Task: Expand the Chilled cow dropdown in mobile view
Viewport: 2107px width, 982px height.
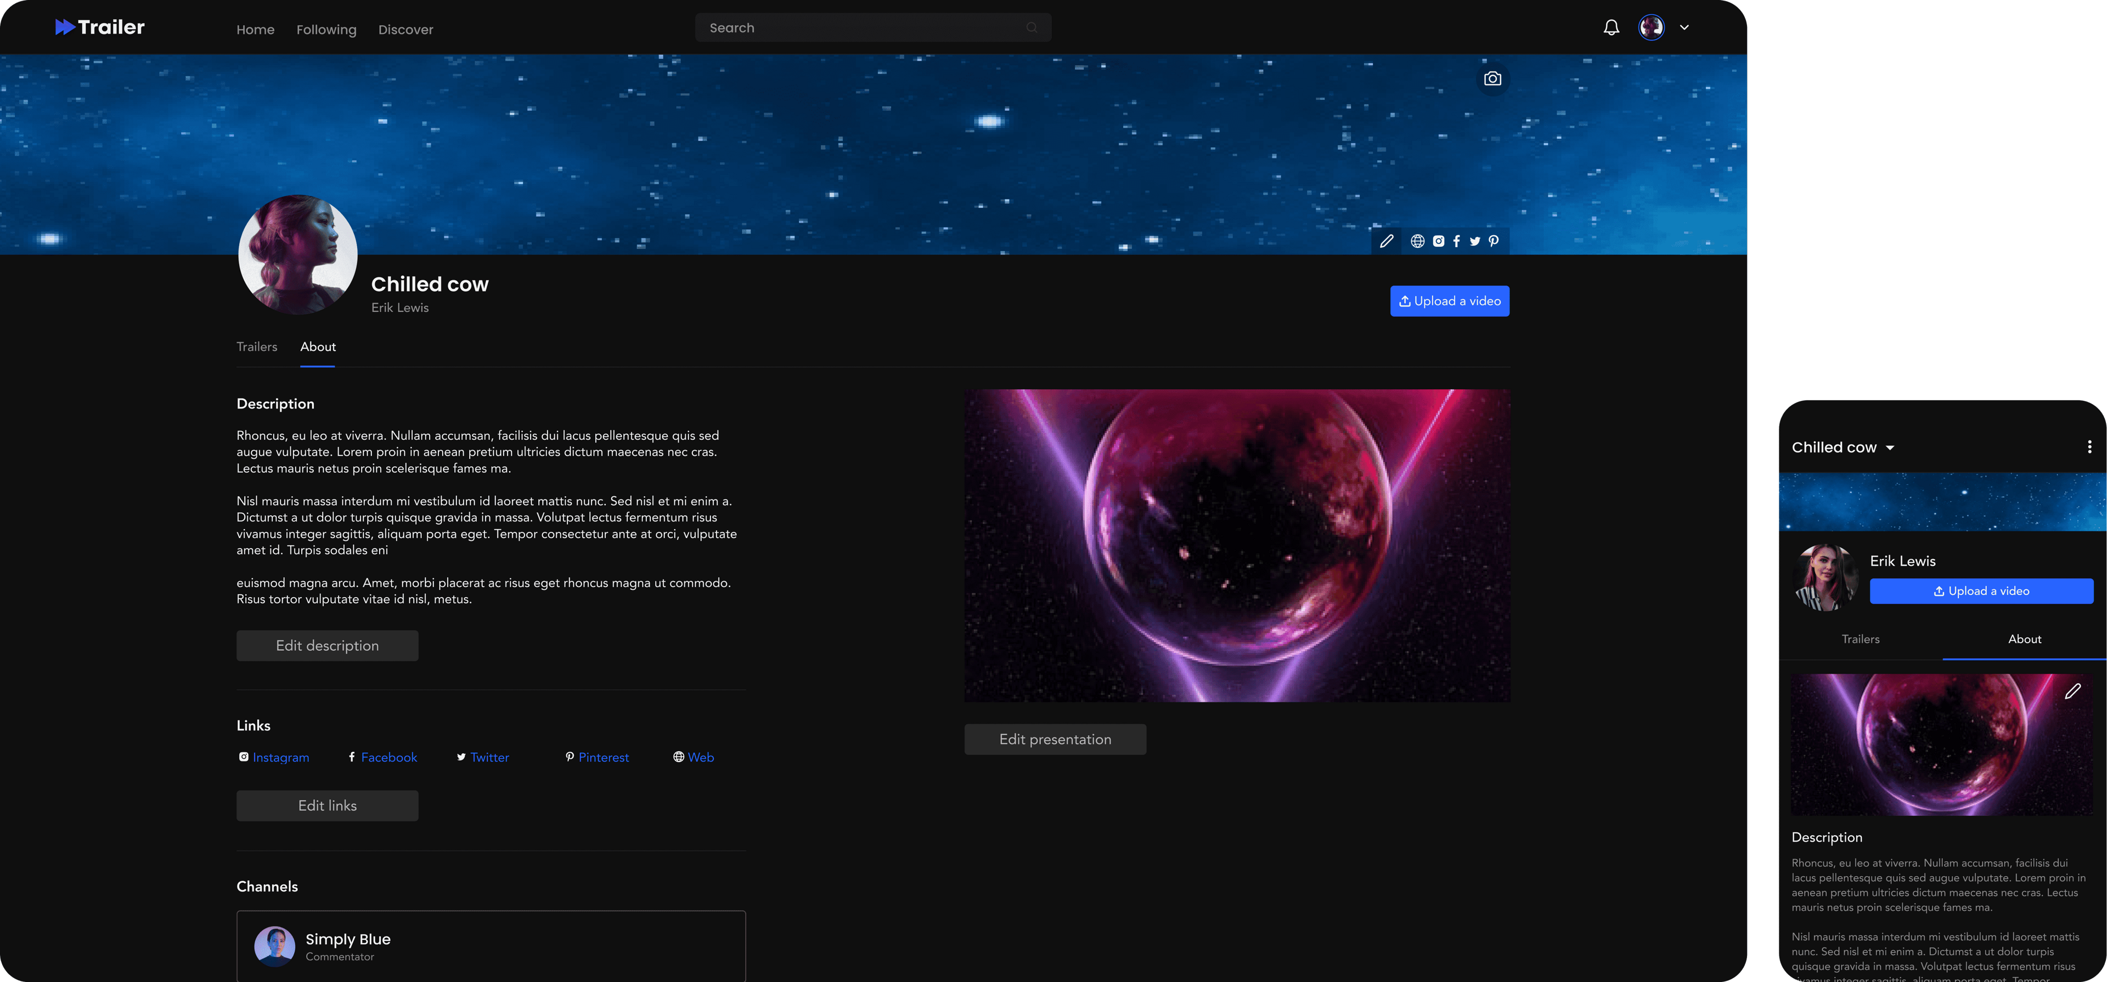Action: 1890,448
